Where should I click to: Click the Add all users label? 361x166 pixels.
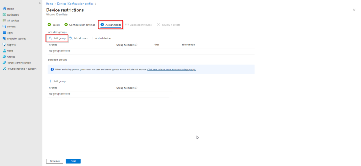coord(81,38)
